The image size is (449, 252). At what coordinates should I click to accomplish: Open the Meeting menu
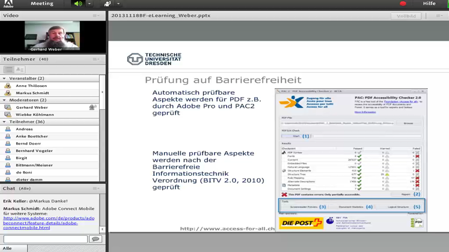point(42,4)
